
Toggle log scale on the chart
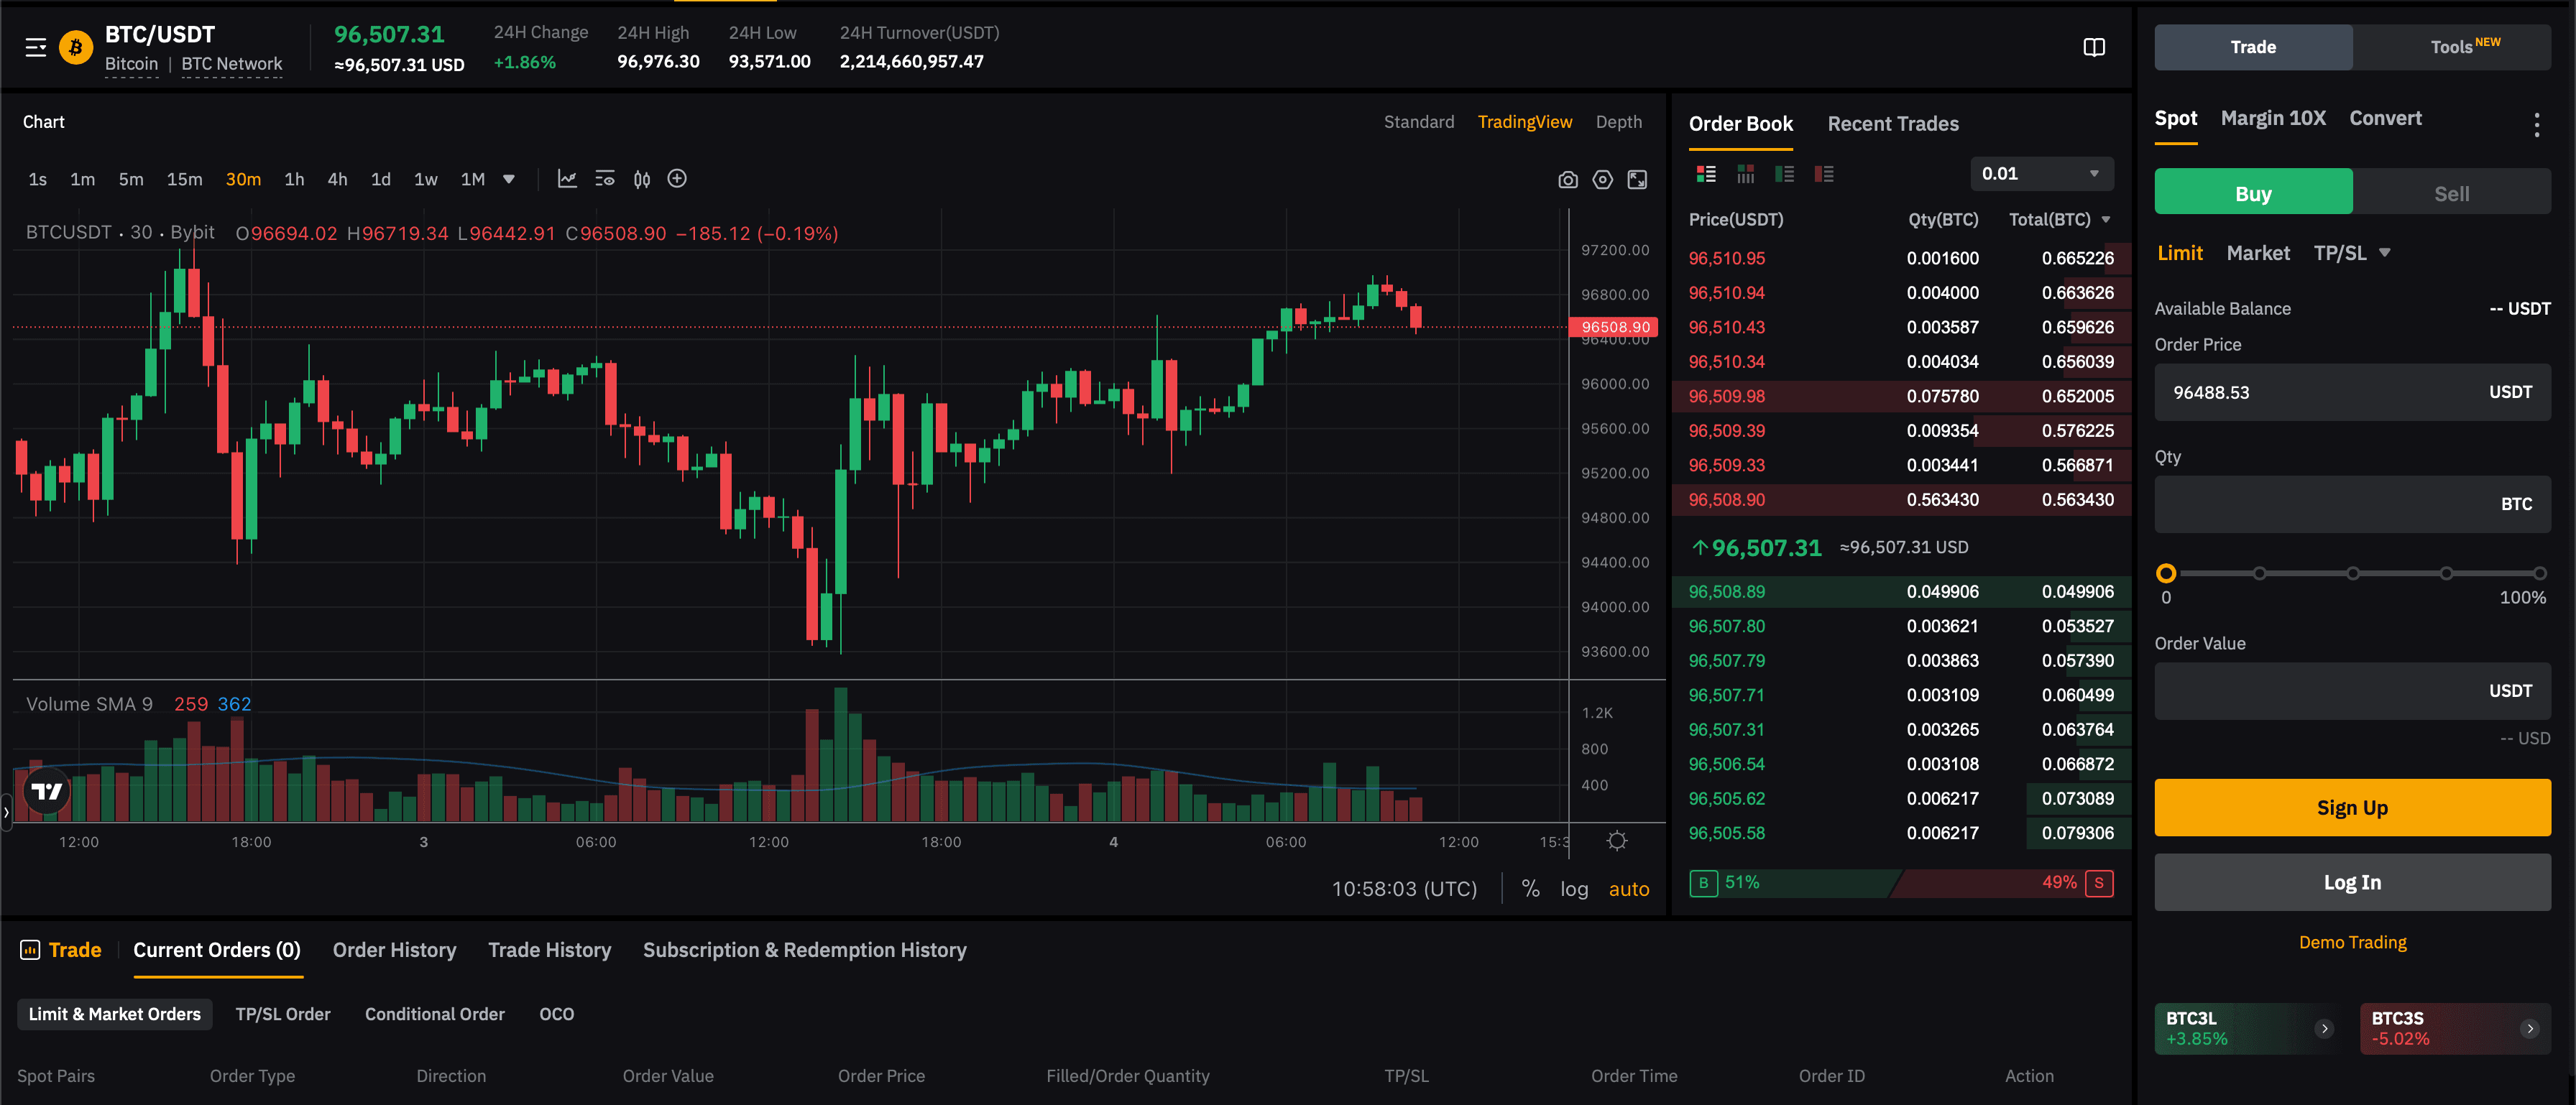(x=1573, y=889)
